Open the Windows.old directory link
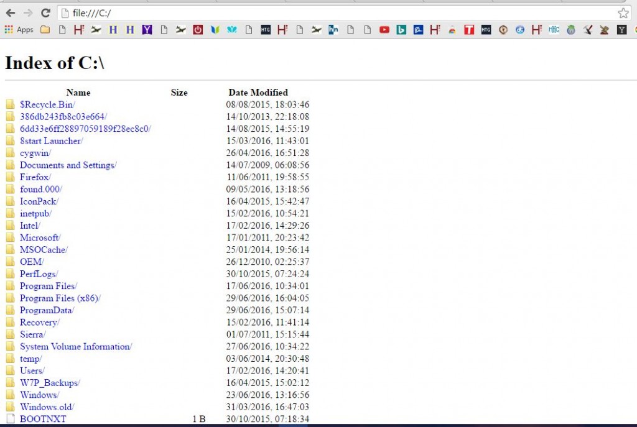Screen dimensions: 637x427 click(47, 407)
